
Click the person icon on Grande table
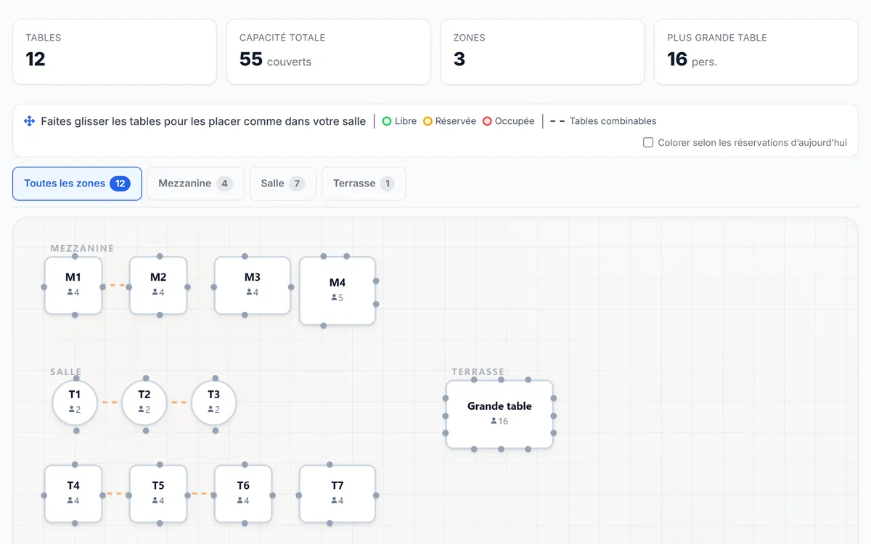point(494,421)
